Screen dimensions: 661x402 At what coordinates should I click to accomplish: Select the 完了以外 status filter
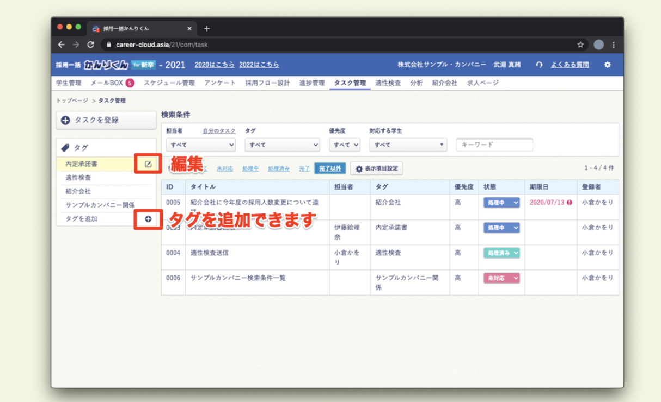[330, 168]
